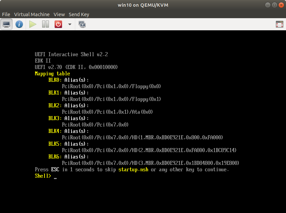Pause the running virtual machine
Screen dimensions: 286x213
pyautogui.click(x=46, y=24)
